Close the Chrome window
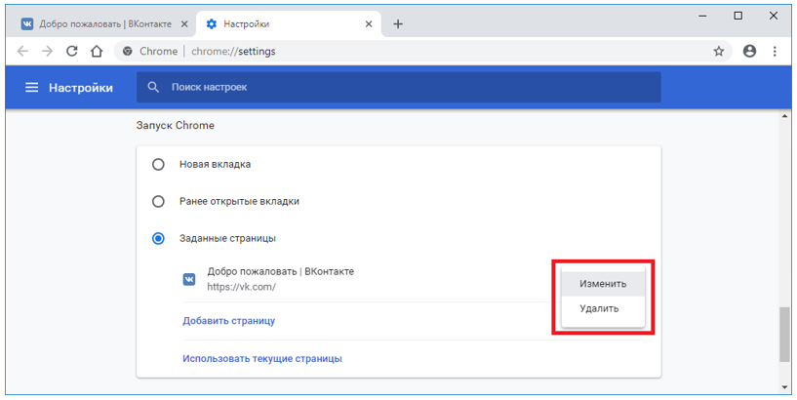 (774, 17)
